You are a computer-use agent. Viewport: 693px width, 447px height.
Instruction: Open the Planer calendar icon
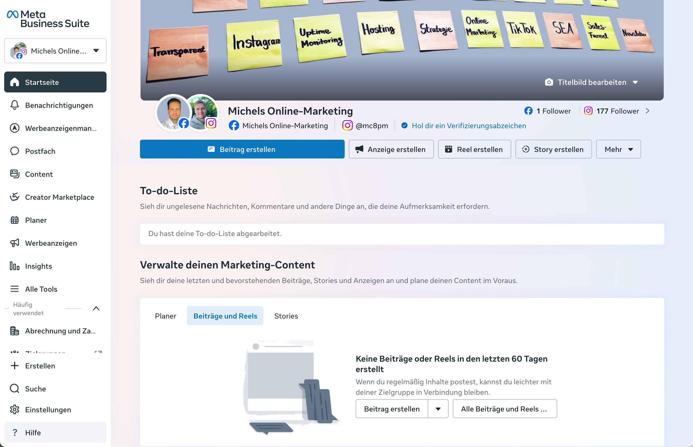[15, 220]
